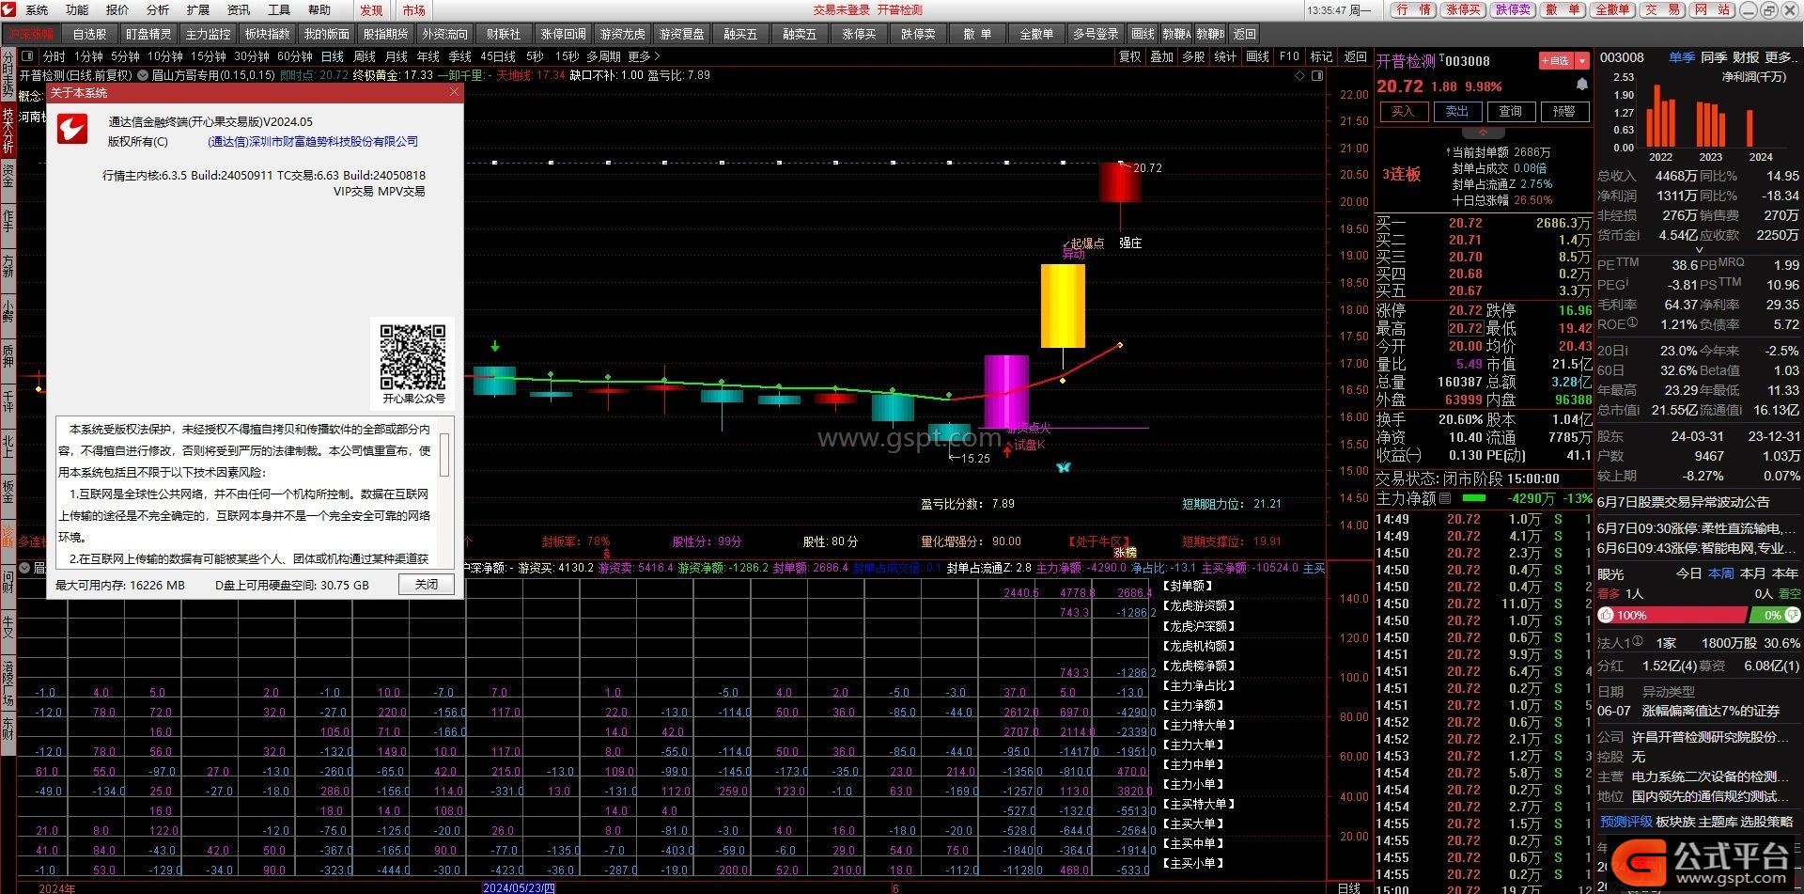Click the red up-chevron above 当前封单额
The image size is (1804, 894).
click(1483, 133)
